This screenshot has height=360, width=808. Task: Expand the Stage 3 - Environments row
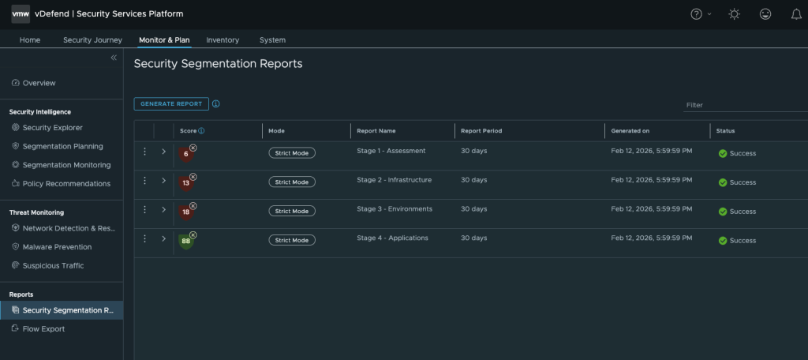tap(163, 209)
